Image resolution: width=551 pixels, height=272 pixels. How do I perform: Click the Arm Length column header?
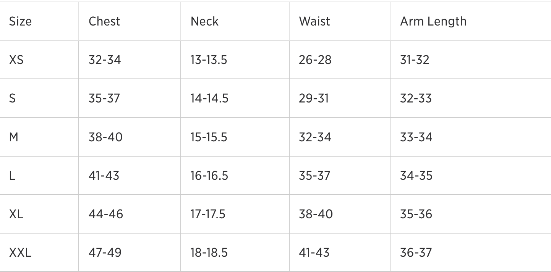click(433, 21)
